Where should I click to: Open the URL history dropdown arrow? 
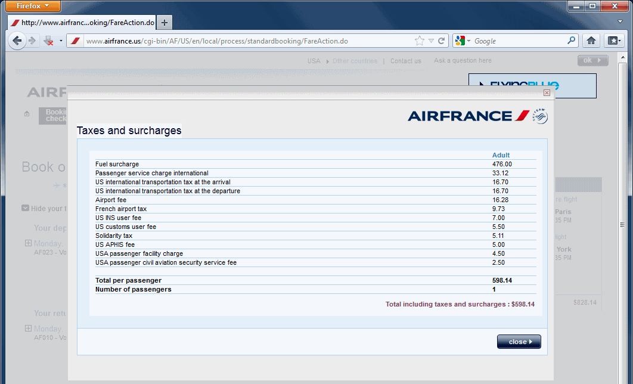(x=431, y=41)
